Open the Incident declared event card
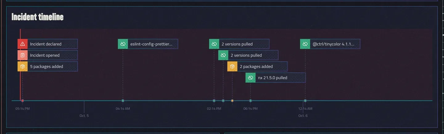 tap(47, 44)
